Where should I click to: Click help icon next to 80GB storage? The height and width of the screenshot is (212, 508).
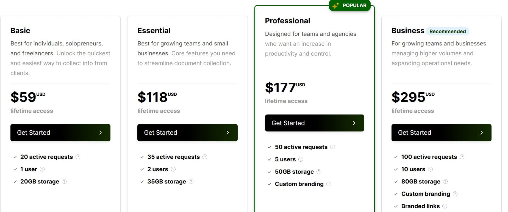pos(445,182)
